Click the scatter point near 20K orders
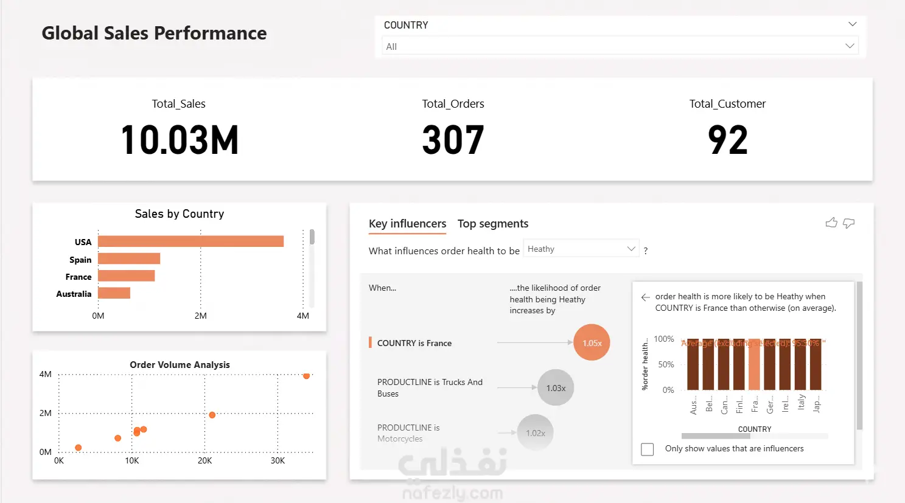Viewport: 905px width, 503px height. point(212,415)
